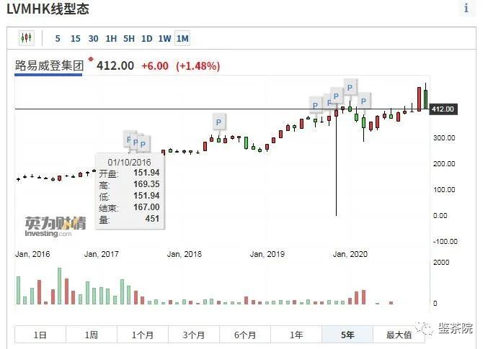This screenshot has height=349, width=488.
Task: Click the info icon beside the title
Action: click(466, 9)
